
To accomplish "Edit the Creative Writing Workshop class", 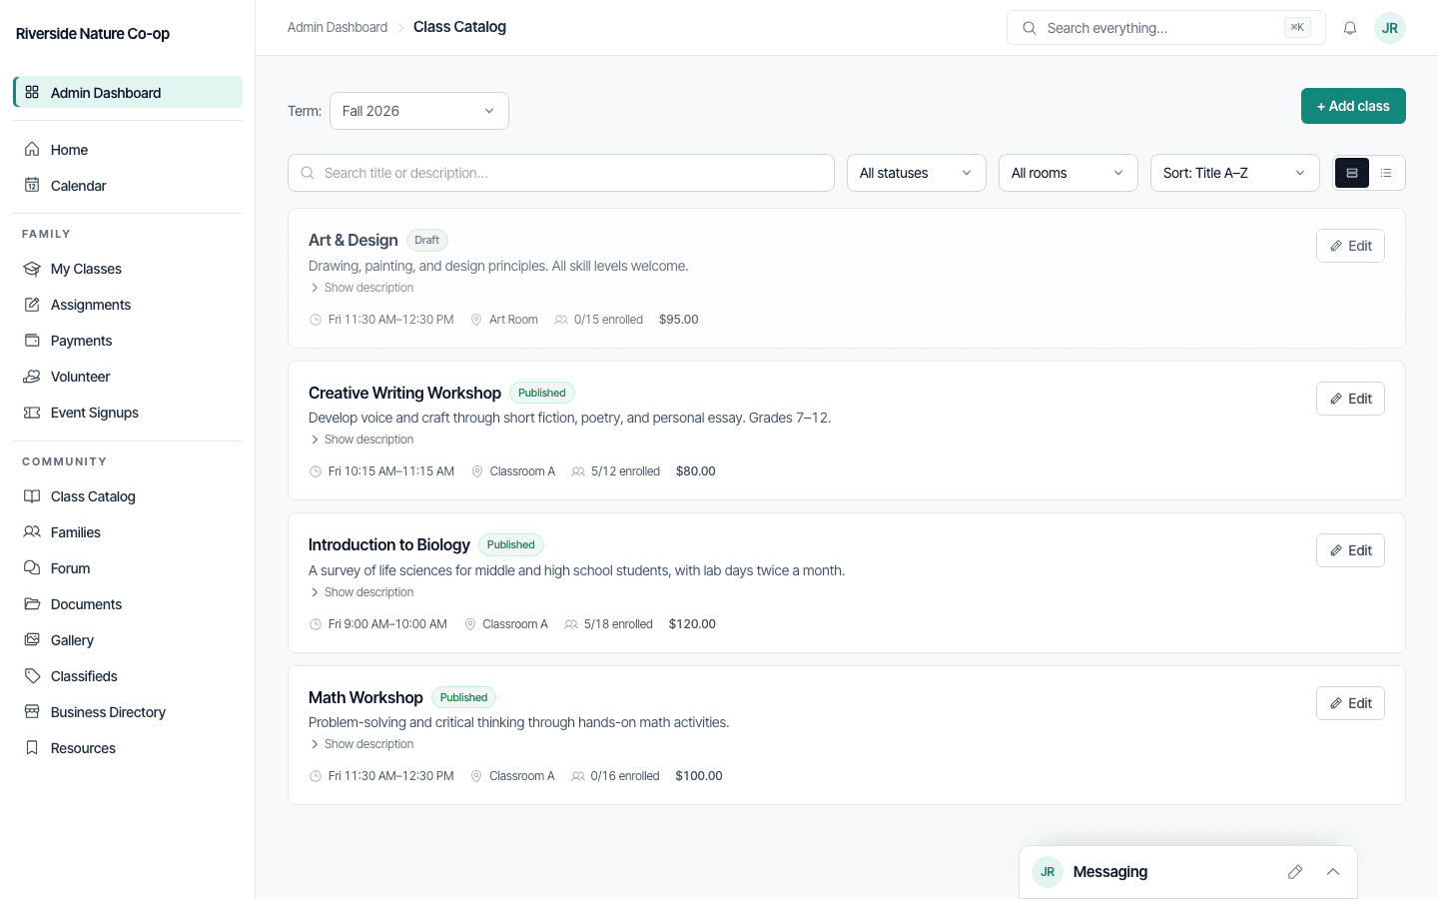I will click(x=1350, y=399).
